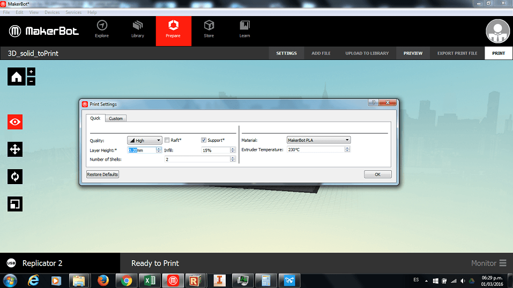Click UPLOAD TO LIBRARY

(x=367, y=53)
